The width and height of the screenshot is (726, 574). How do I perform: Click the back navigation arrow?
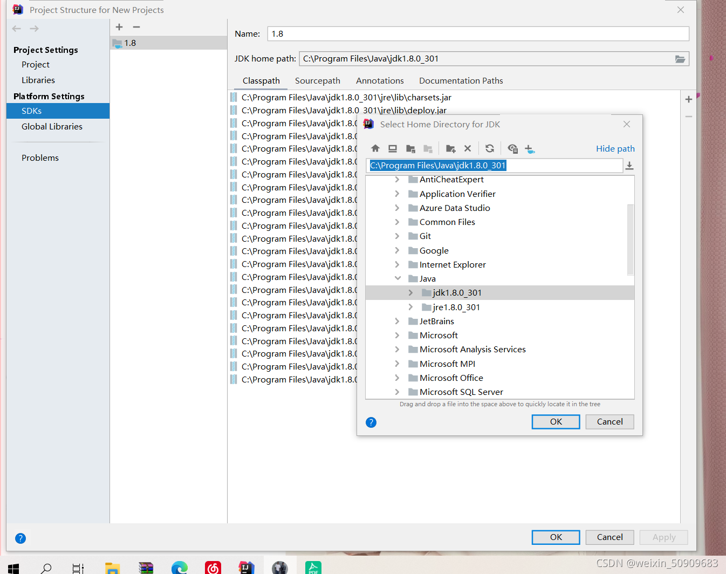(17, 29)
